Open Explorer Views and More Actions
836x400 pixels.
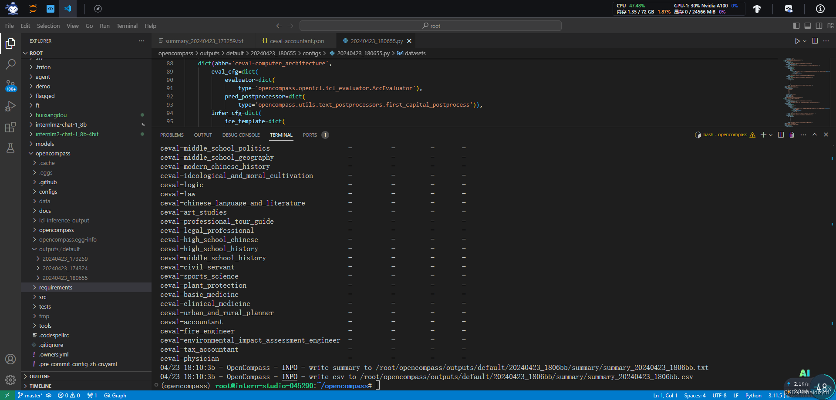[142, 41]
